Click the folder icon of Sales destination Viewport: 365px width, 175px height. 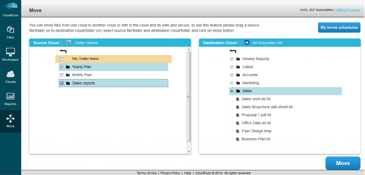pos(238,91)
